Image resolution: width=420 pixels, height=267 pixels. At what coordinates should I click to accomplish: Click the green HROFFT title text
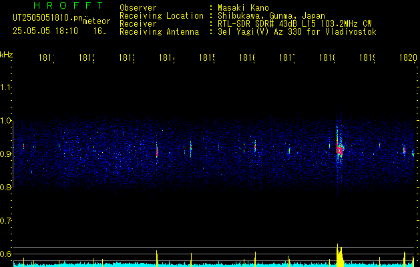68,5
